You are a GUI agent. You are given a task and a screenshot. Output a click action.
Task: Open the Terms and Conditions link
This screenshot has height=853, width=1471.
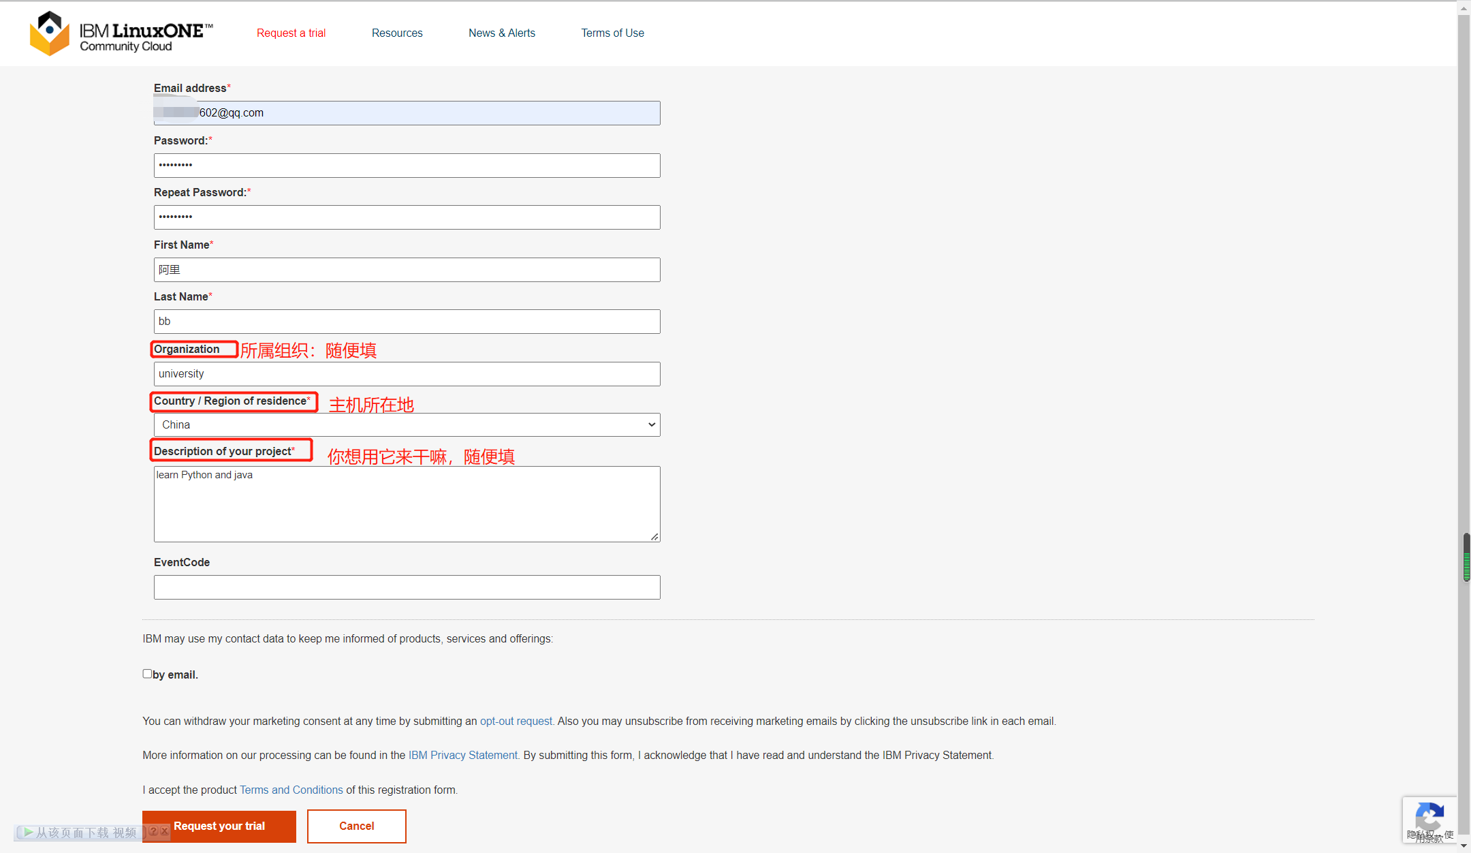click(291, 790)
